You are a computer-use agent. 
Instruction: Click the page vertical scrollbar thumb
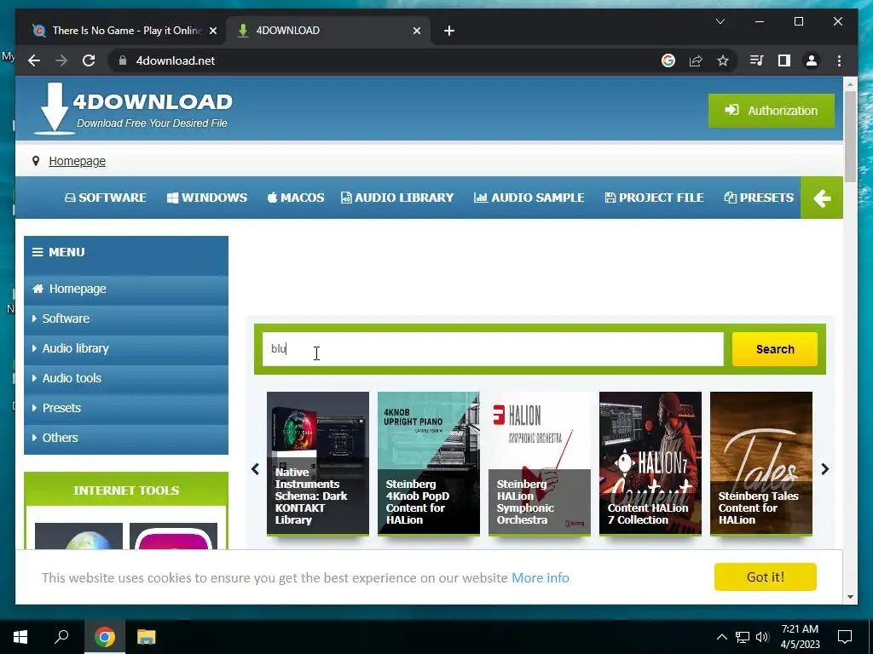pyautogui.click(x=850, y=136)
